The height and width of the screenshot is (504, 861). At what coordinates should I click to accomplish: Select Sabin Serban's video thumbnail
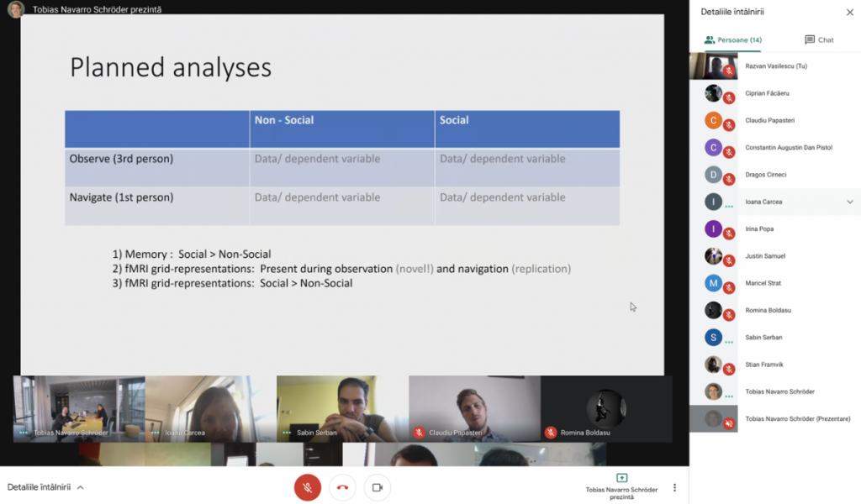342,408
